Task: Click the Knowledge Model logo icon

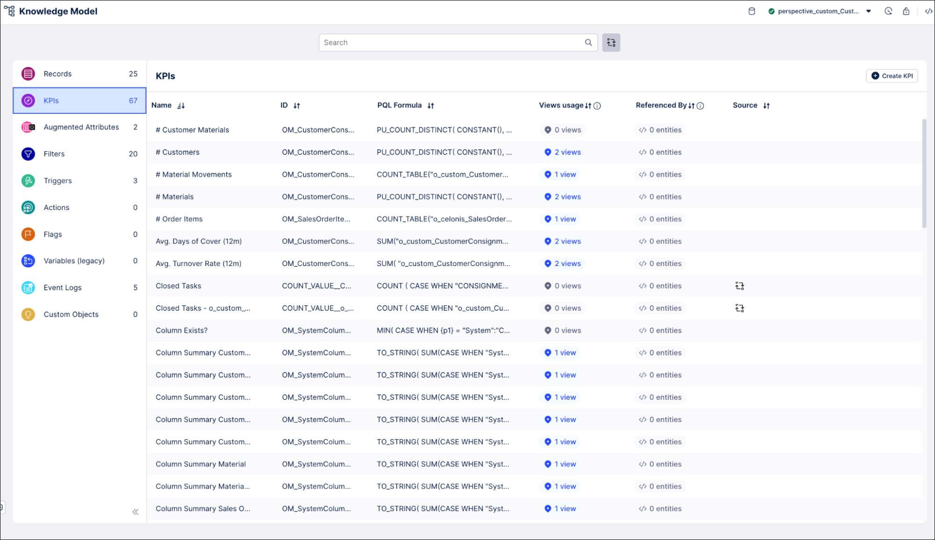Action: tap(9, 11)
